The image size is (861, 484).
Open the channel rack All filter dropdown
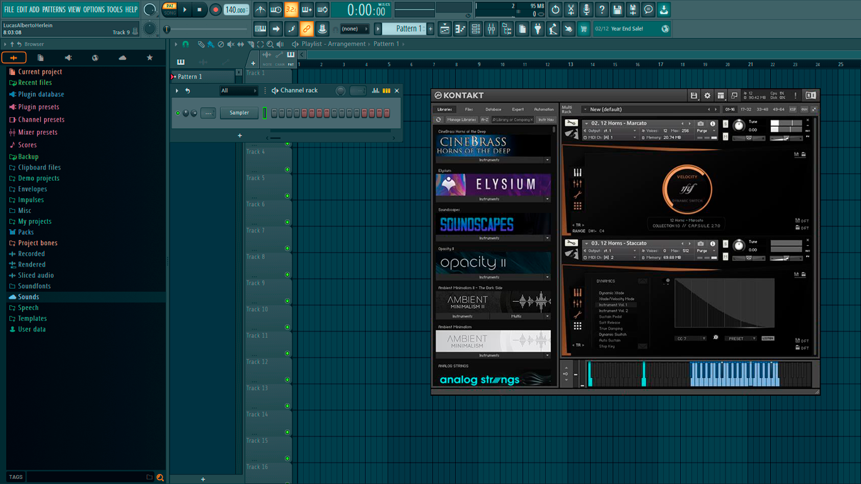(238, 91)
